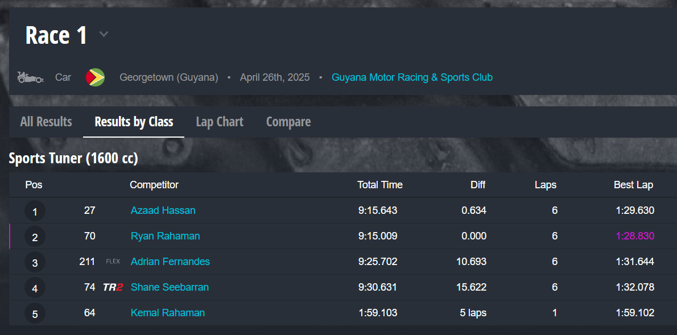Viewport: 677px width, 335px height.
Task: Open Guyana Motor Racing & Sports Club link
Action: [x=412, y=77]
